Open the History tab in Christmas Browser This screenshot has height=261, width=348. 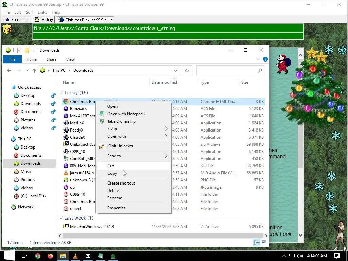pyautogui.click(x=43, y=20)
